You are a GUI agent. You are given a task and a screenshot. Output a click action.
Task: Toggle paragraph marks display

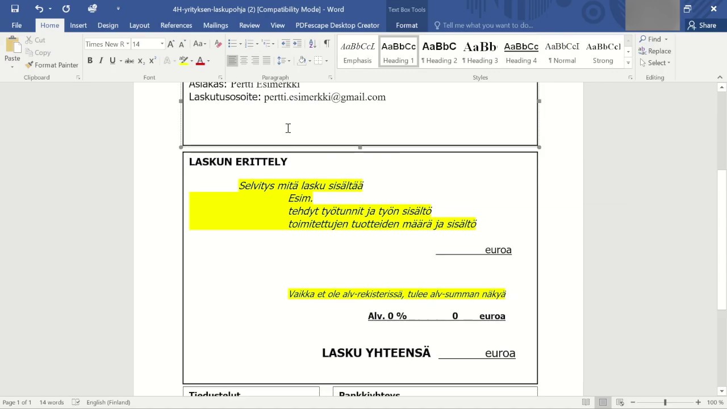327,44
